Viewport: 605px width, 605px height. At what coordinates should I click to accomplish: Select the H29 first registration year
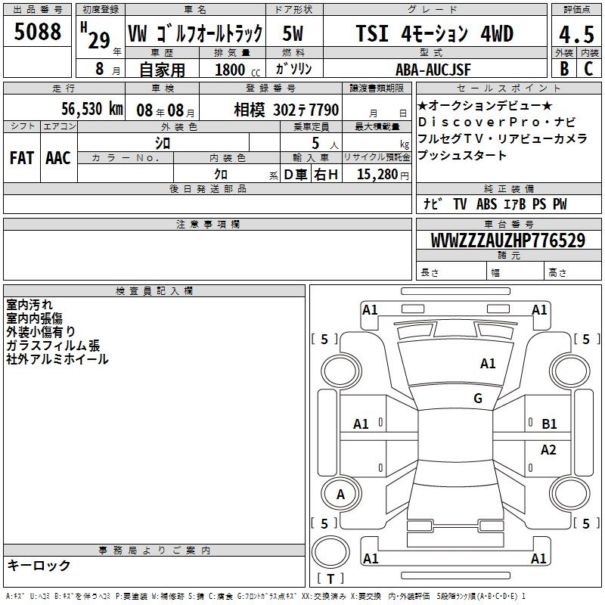point(96,36)
